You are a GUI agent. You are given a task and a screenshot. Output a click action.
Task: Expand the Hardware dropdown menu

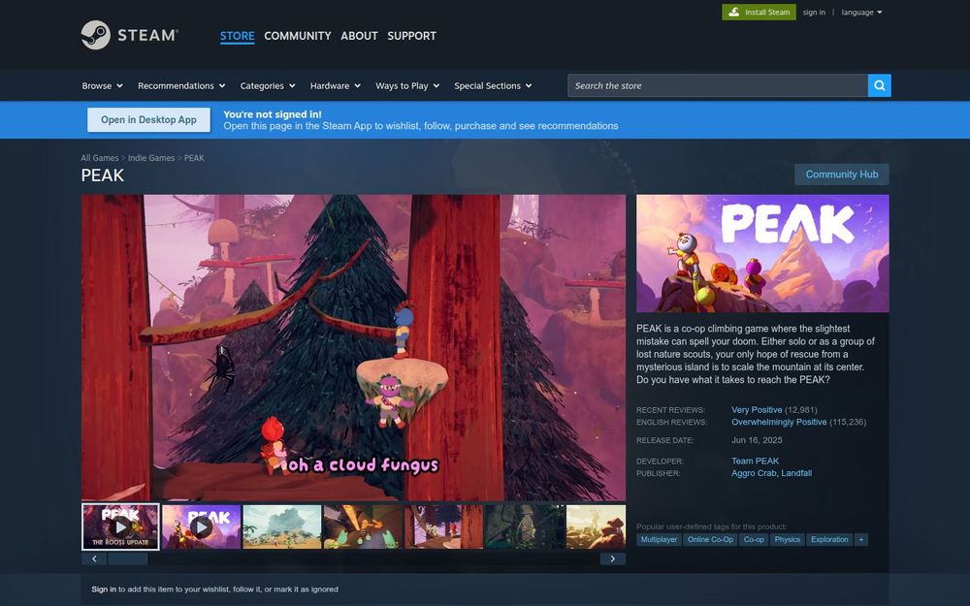tap(335, 86)
